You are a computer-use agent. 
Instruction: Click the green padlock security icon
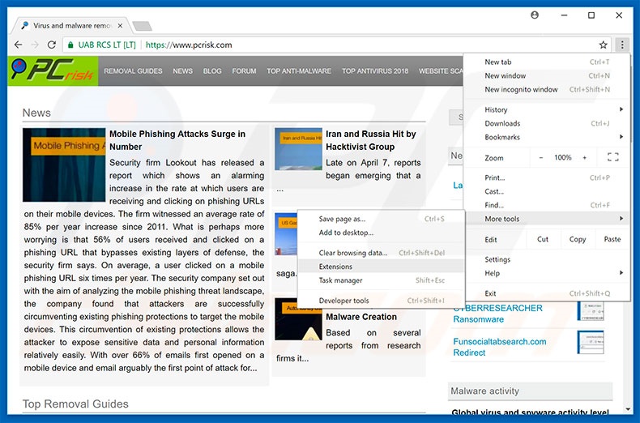tap(70, 45)
